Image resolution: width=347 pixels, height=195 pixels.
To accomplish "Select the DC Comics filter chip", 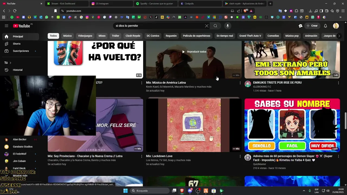I will (x=153, y=36).
